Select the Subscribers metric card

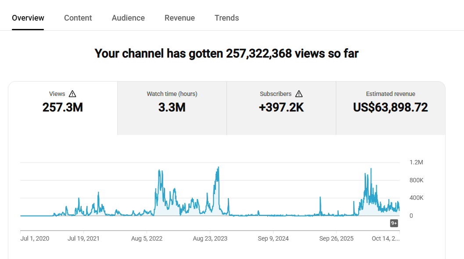click(x=281, y=108)
